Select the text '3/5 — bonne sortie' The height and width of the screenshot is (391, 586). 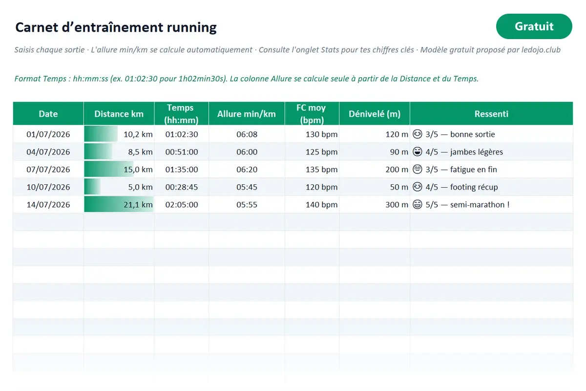(460, 134)
